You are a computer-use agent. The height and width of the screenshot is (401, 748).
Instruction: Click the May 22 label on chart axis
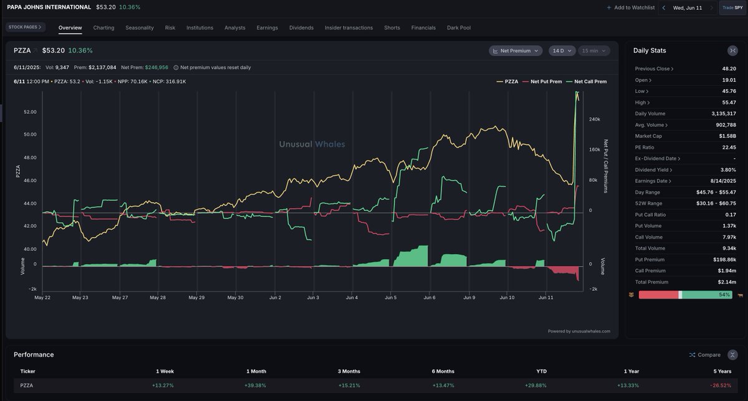[x=42, y=298]
